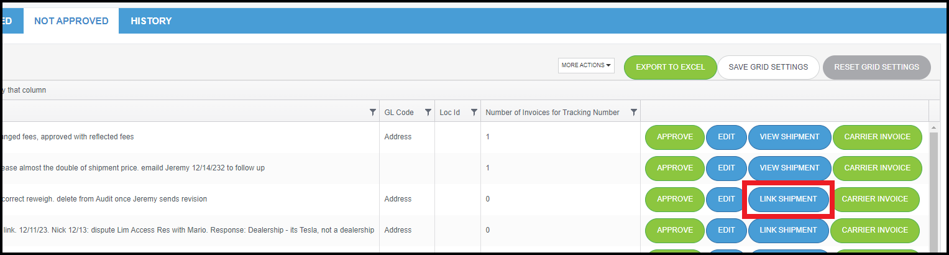Open filter for Number of Invoices column
Screen dimensions: 949x255
point(634,113)
